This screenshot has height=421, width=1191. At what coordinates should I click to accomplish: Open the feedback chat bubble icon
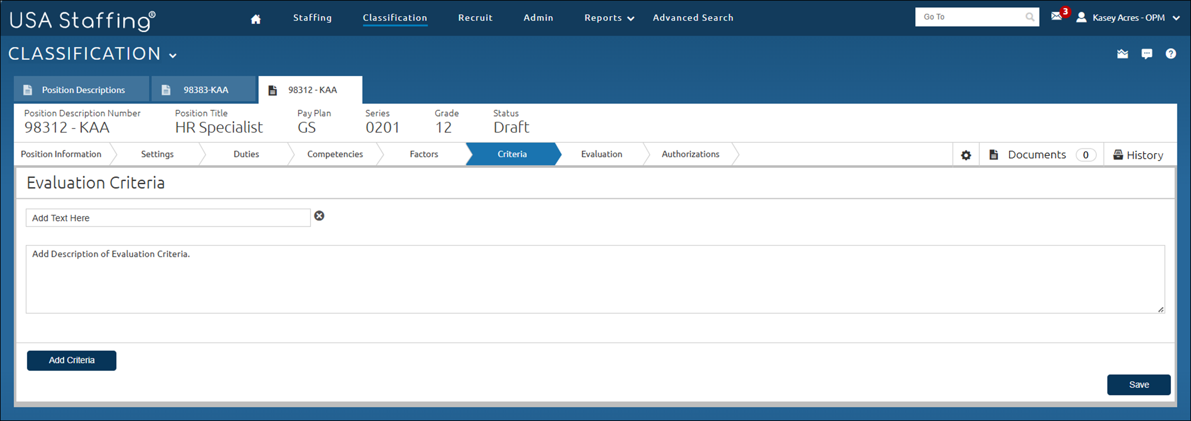tap(1147, 54)
